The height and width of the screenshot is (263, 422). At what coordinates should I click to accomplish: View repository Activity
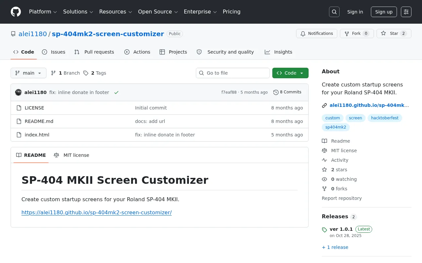tap(335, 160)
